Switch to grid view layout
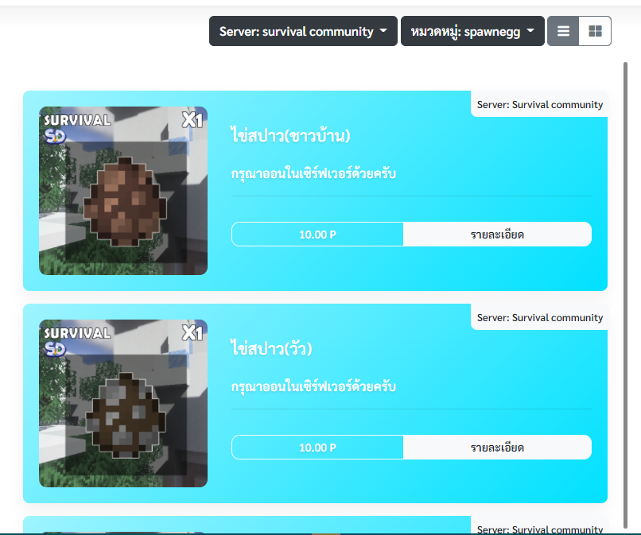This screenshot has height=535, width=641. (x=595, y=31)
